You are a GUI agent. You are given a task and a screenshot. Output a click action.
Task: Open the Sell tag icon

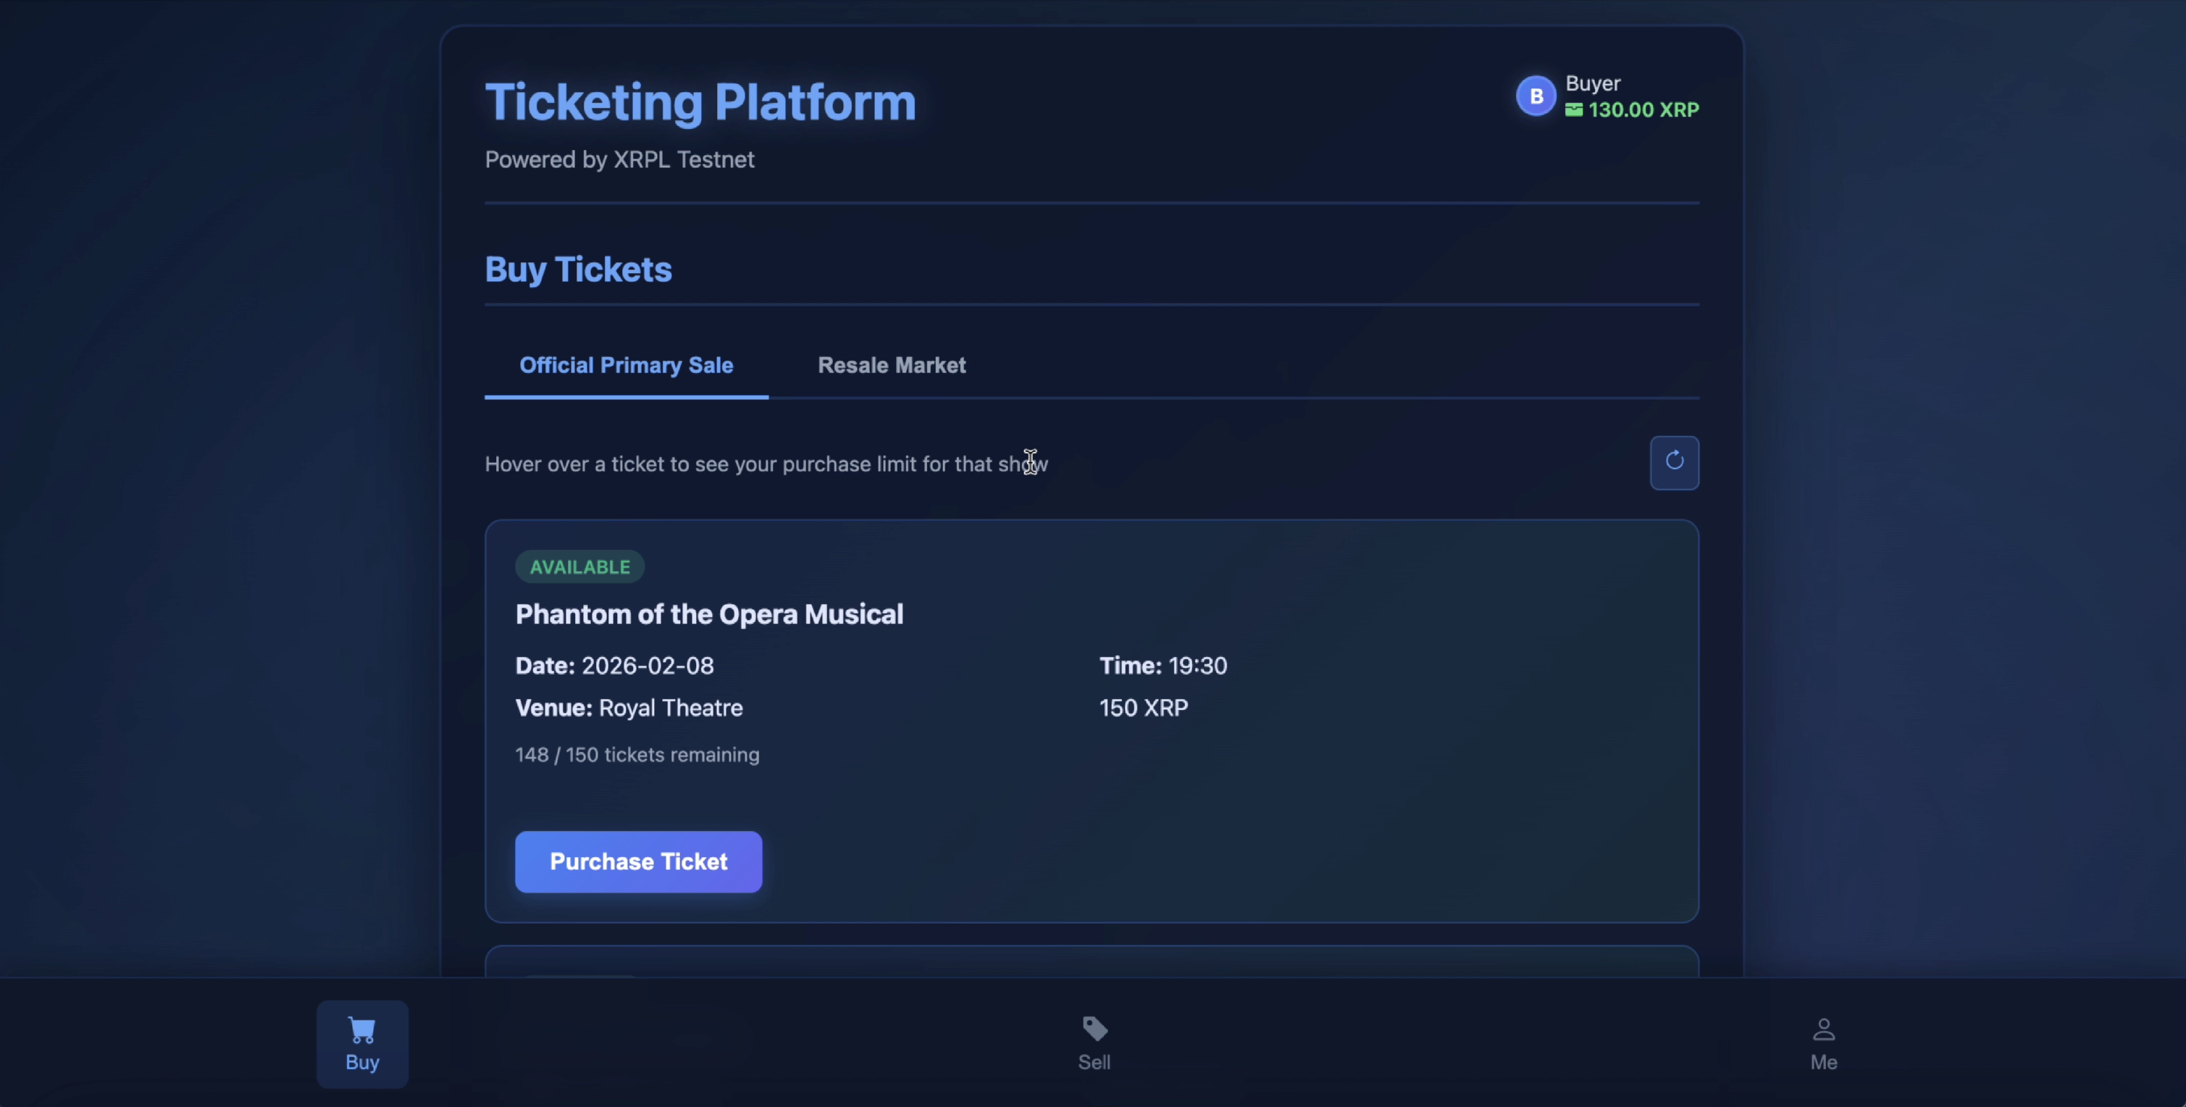(x=1094, y=1029)
